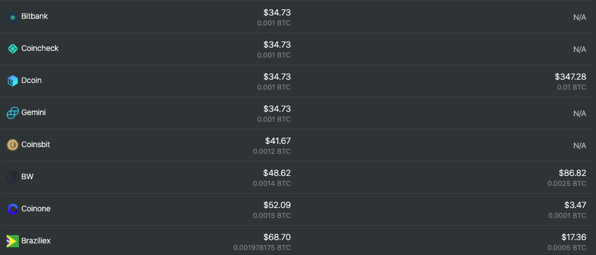The height and width of the screenshot is (255, 596).
Task: Click the Coinsbit $41.67 amount
Action: [x=278, y=141]
